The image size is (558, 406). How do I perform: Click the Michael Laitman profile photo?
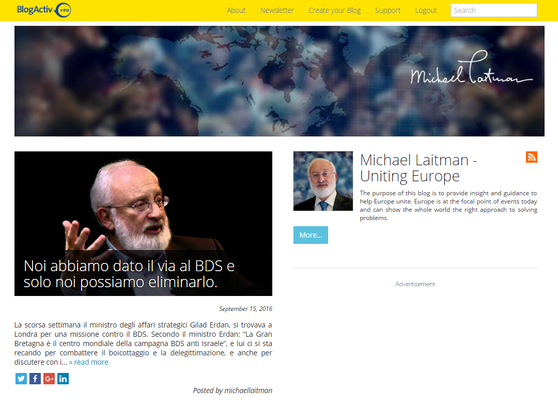[323, 181]
